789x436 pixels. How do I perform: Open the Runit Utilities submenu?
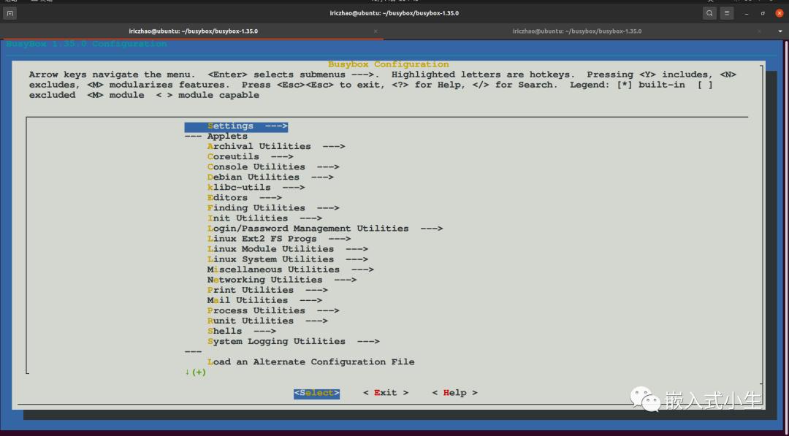click(267, 321)
